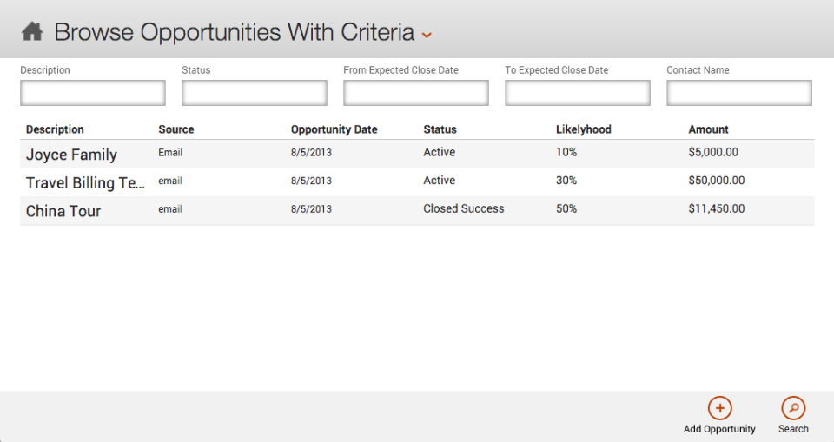Click the Add Opportunity plus icon

coord(719,408)
